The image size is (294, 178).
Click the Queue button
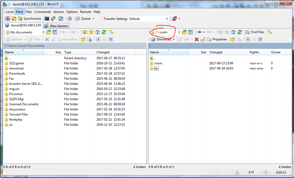pos(83,19)
